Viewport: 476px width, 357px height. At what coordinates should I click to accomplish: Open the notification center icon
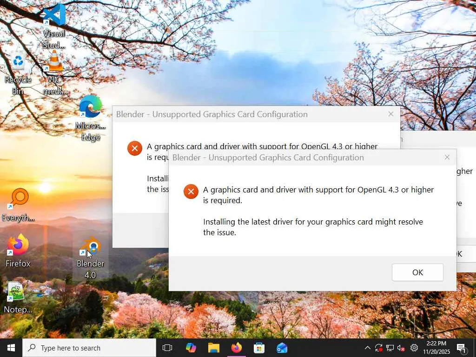[461, 348]
